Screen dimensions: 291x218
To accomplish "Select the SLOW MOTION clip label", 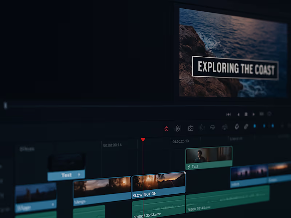I will tap(144, 194).
